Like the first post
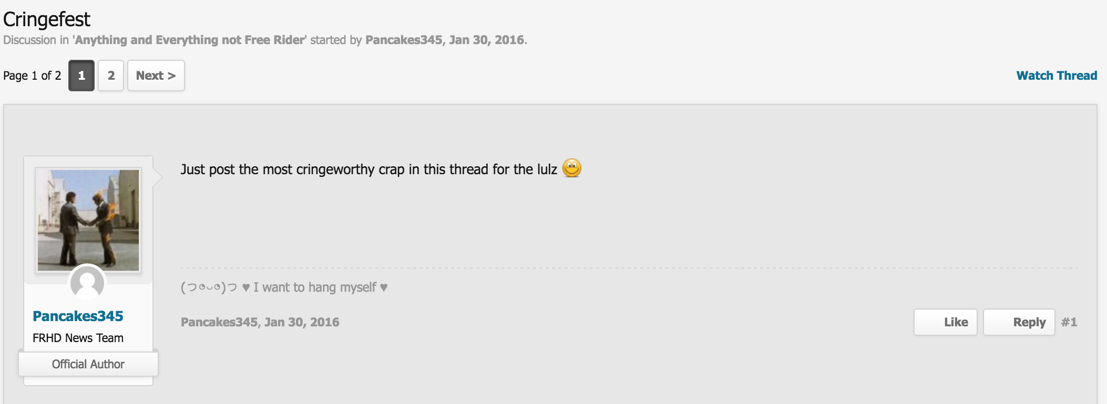This screenshot has height=404, width=1107. (945, 322)
